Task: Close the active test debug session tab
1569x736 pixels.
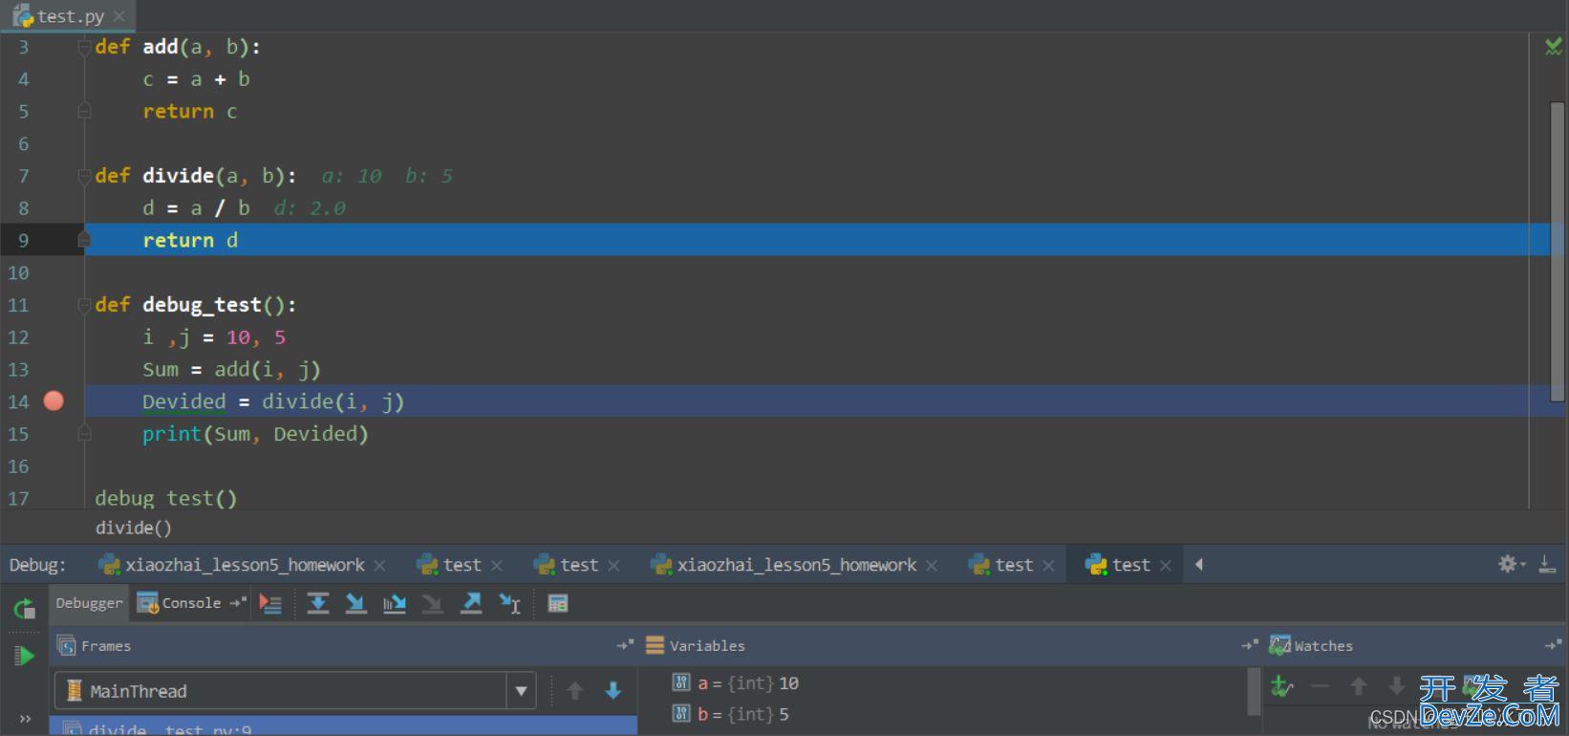Action: [1166, 565]
